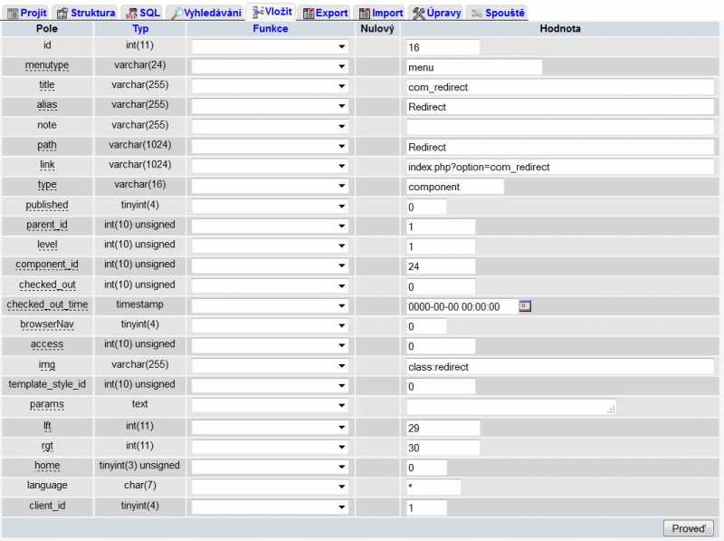Click the SQL tab icon
Viewport: 724px width, 541px height.
point(131,13)
